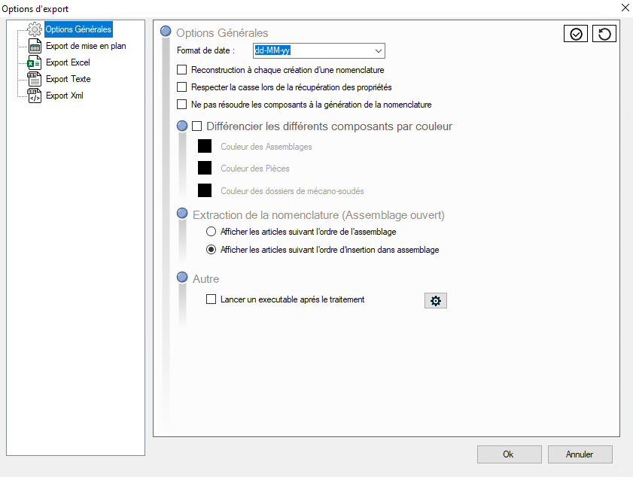
Task: Click the Export Excel icon in tree
Action: pyautogui.click(x=35, y=63)
